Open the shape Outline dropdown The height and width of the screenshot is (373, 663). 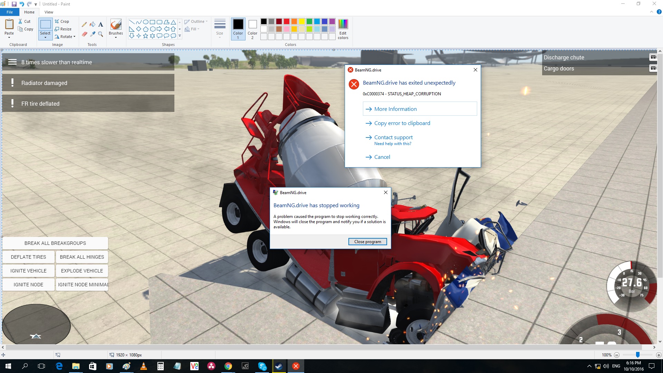pyautogui.click(x=196, y=21)
